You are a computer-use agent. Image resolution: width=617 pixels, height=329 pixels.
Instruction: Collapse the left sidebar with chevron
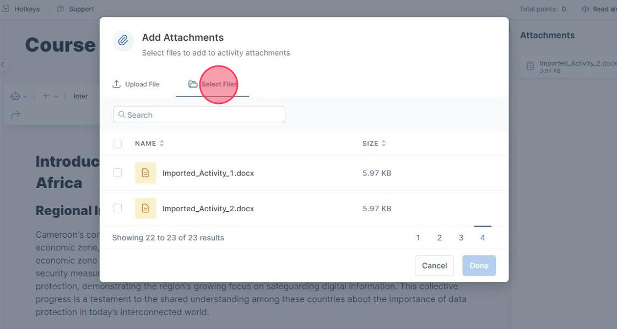[3, 64]
